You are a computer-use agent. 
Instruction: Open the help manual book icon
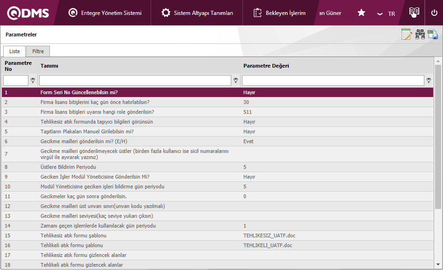[414, 13]
